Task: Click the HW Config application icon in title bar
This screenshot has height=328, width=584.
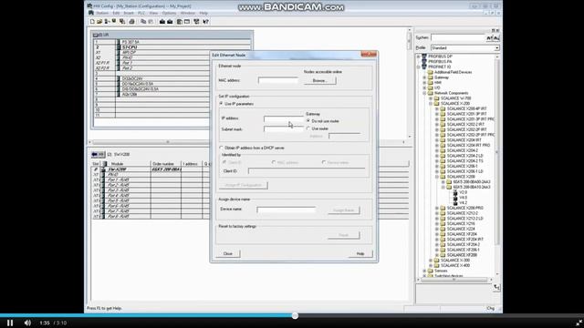Action: pos(89,6)
